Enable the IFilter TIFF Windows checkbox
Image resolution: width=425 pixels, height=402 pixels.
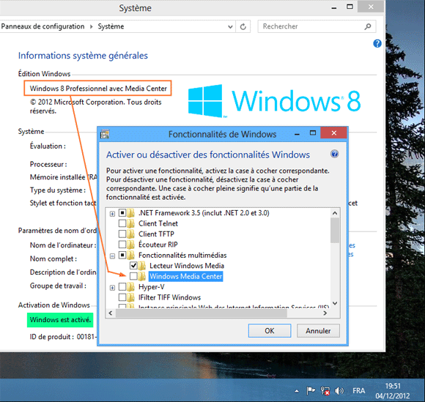[x=122, y=297]
